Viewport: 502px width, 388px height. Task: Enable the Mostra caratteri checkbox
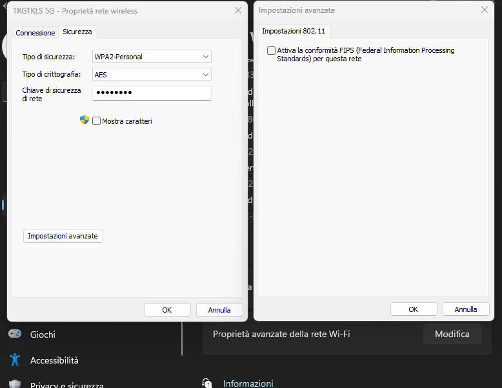pyautogui.click(x=97, y=121)
